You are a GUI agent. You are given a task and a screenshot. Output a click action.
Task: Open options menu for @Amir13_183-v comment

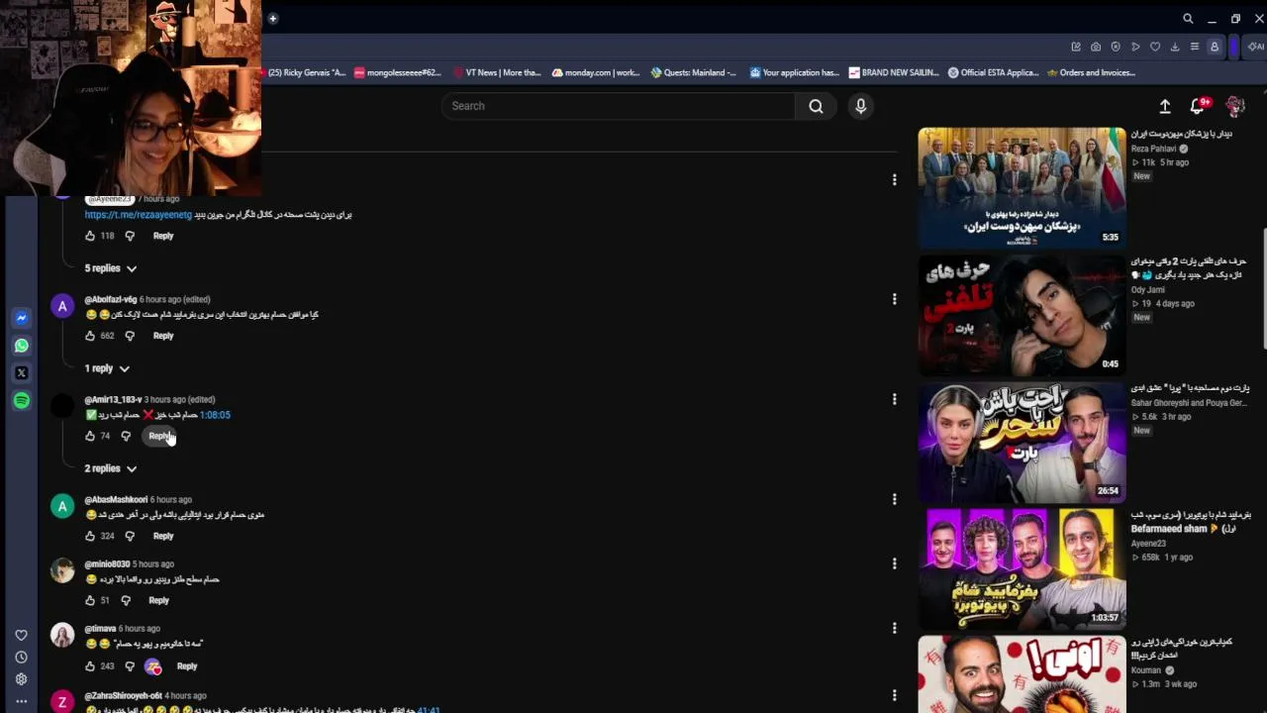pyautogui.click(x=894, y=399)
